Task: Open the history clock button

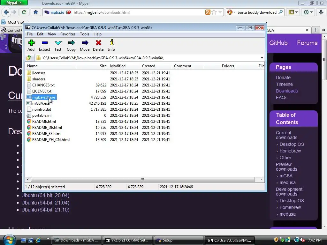Action: (x=308, y=12)
